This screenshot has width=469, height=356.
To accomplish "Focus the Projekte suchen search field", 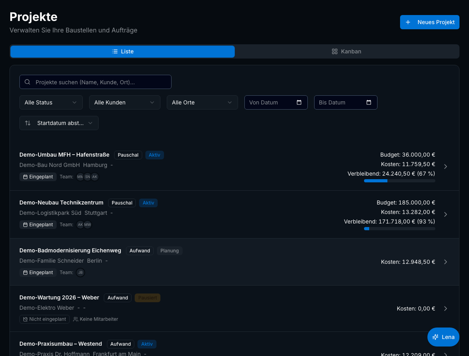I will (x=95, y=82).
